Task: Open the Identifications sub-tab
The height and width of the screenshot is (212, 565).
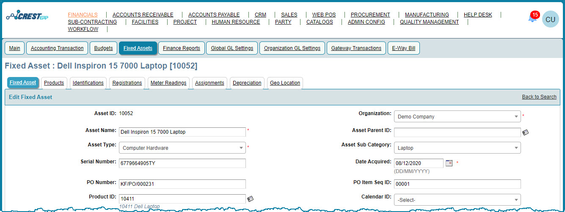Action: point(88,83)
